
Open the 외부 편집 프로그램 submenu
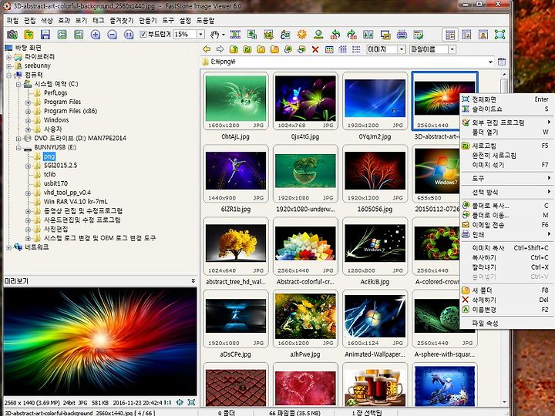[x=506, y=122]
